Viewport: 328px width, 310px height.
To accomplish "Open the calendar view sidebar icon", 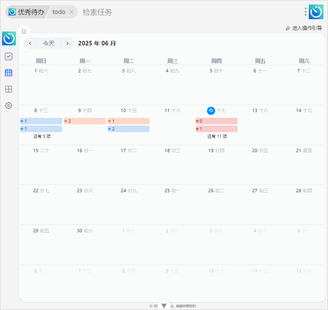I will click(x=9, y=72).
